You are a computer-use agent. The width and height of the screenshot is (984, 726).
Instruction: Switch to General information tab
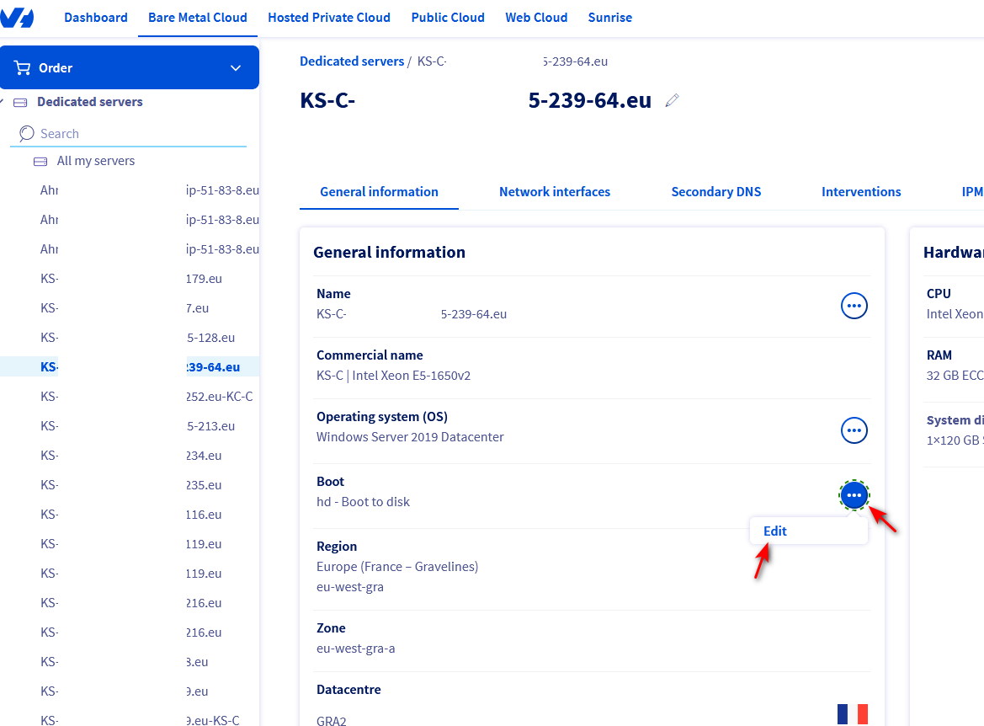coord(379,191)
